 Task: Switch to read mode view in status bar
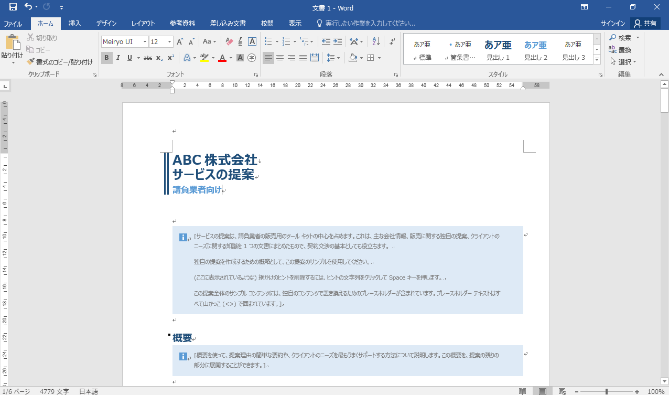point(522,391)
